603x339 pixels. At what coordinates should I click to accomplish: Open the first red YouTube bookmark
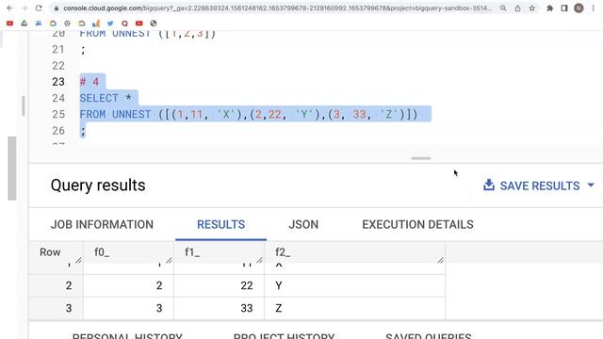(x=10, y=24)
